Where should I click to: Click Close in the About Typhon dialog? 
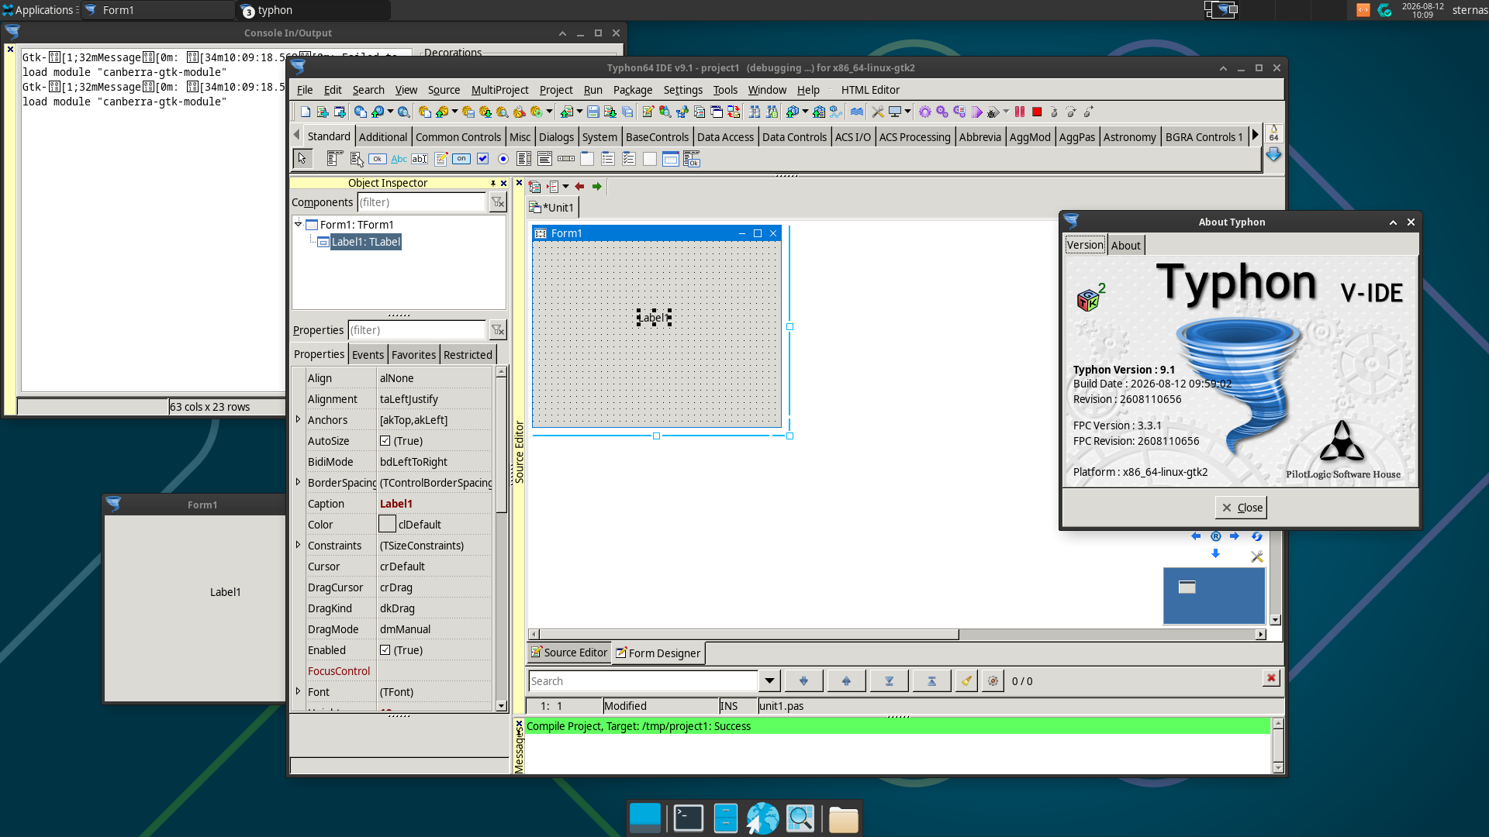pyautogui.click(x=1241, y=508)
